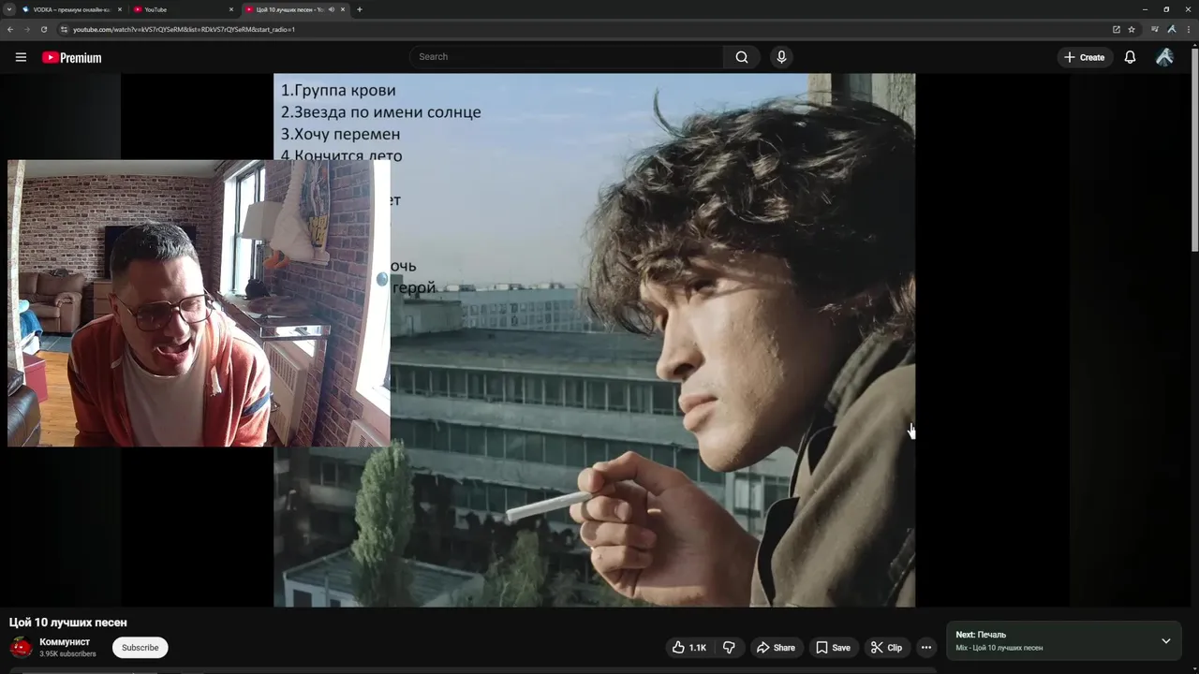1199x674 pixels.
Task: Go to YouTube Premium home logo
Action: (x=71, y=57)
